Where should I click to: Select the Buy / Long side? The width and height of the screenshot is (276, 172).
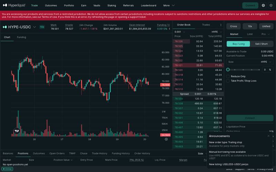238,44
